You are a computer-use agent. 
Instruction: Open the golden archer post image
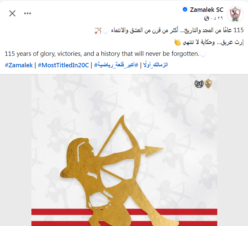[124, 150]
